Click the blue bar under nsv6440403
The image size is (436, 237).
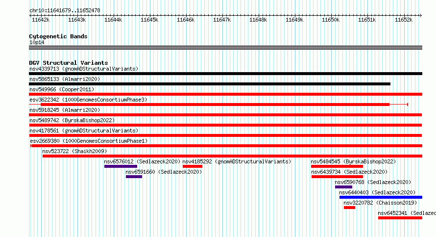coord(381,197)
